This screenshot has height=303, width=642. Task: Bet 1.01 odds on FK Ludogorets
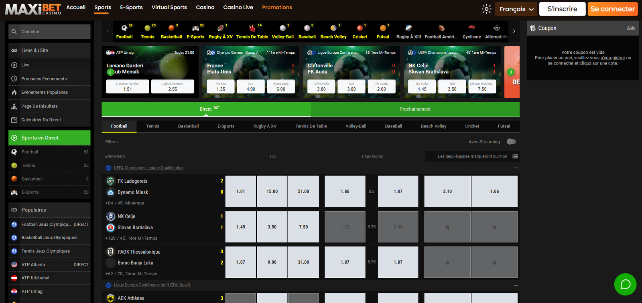[x=241, y=192]
